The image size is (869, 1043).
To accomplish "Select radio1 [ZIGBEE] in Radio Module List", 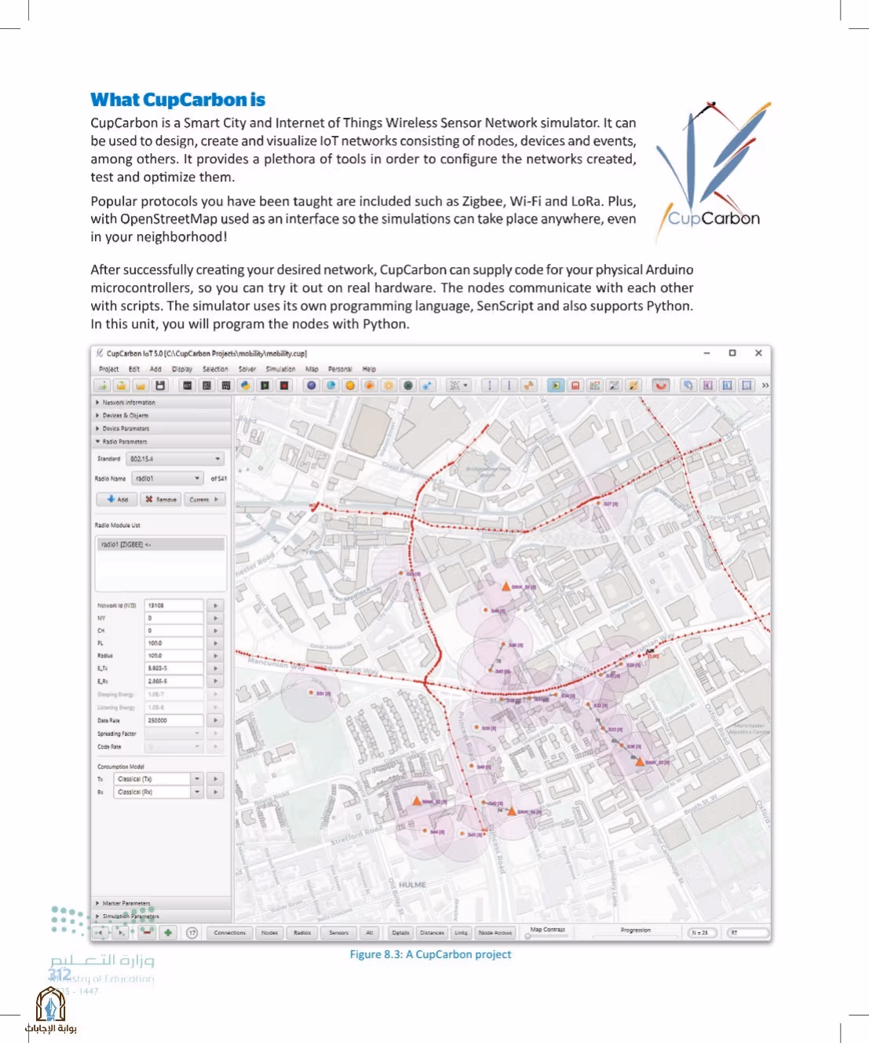I will (x=161, y=544).
